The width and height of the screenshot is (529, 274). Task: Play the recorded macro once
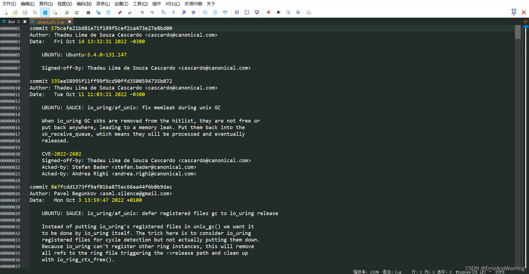[288, 12]
